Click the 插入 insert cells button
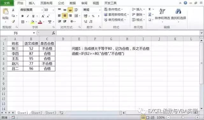Viewport: 204px width, 120px height. coord(138,9)
